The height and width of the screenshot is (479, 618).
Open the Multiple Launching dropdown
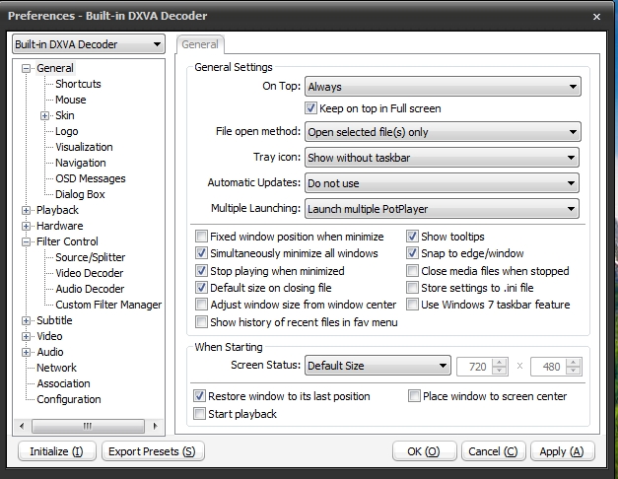pos(442,209)
